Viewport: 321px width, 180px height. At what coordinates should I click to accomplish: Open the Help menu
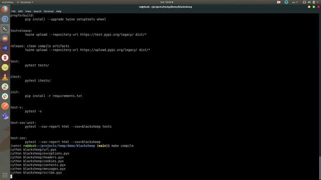click(59, 11)
